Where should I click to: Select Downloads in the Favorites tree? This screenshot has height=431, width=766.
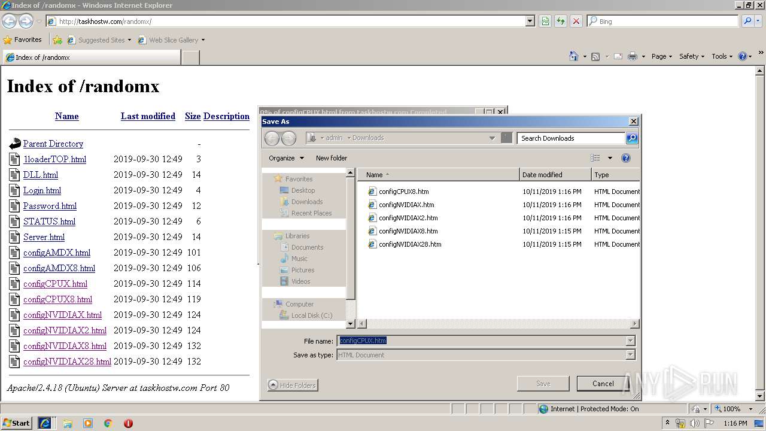point(307,202)
